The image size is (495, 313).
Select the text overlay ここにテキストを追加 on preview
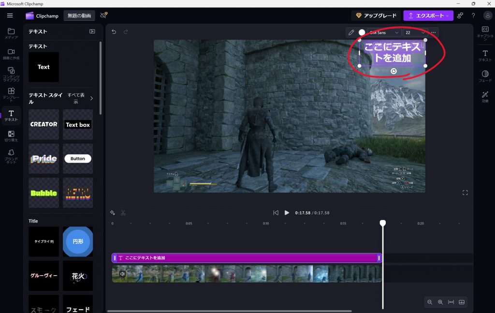click(393, 53)
